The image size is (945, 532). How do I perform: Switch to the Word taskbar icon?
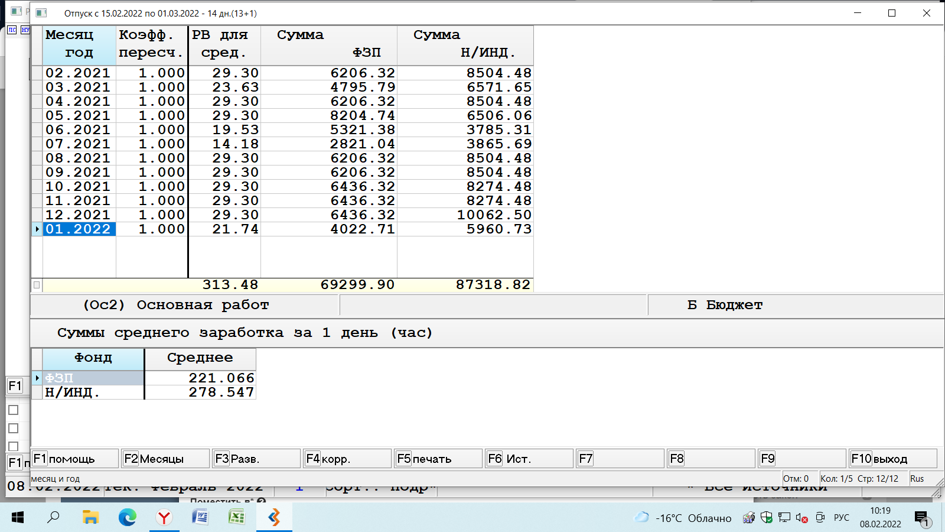200,518
